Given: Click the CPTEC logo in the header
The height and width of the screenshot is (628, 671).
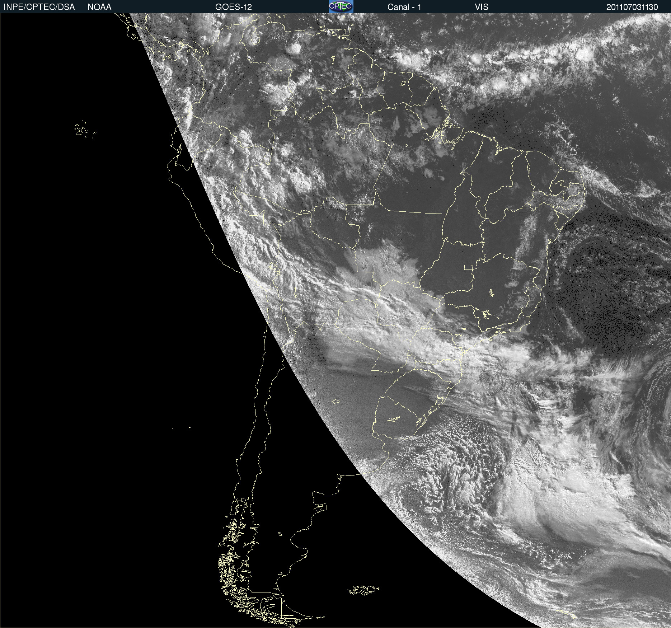Looking at the screenshot, I should coord(341,6).
